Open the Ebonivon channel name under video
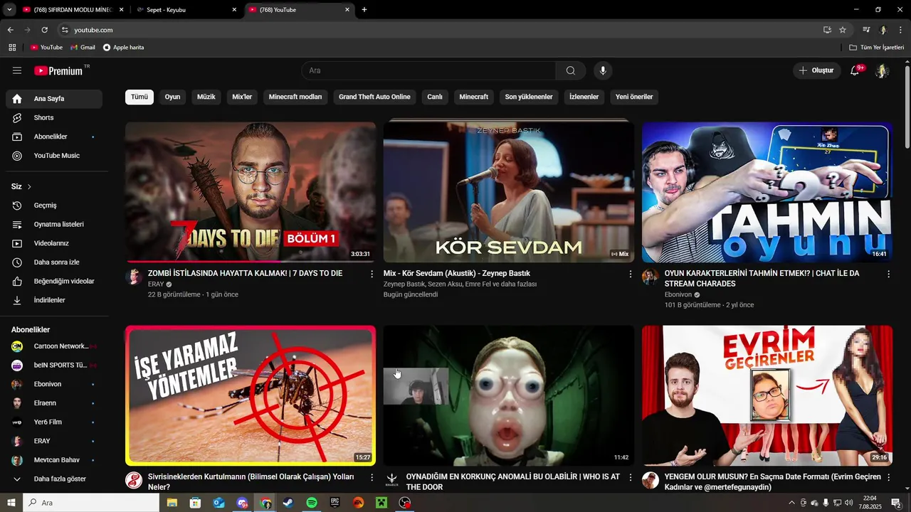The width and height of the screenshot is (911, 512). click(x=678, y=294)
